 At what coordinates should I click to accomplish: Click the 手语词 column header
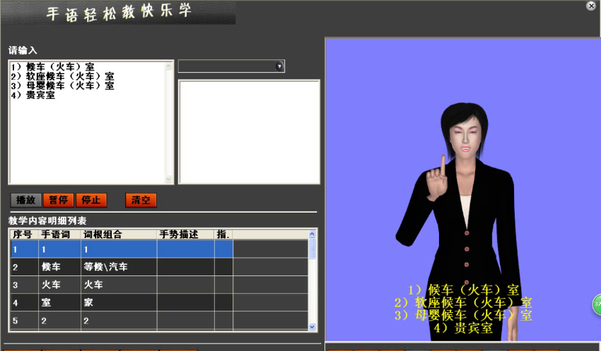pos(59,234)
